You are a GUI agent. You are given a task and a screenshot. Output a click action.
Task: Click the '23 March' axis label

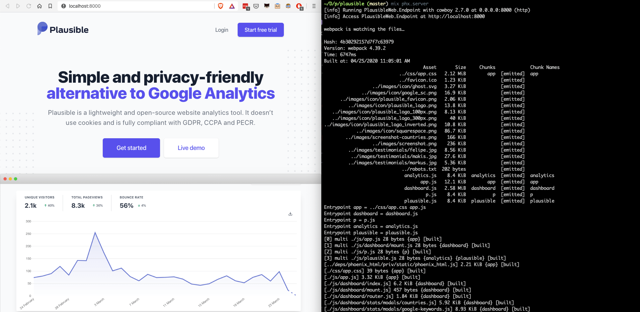[274, 303]
